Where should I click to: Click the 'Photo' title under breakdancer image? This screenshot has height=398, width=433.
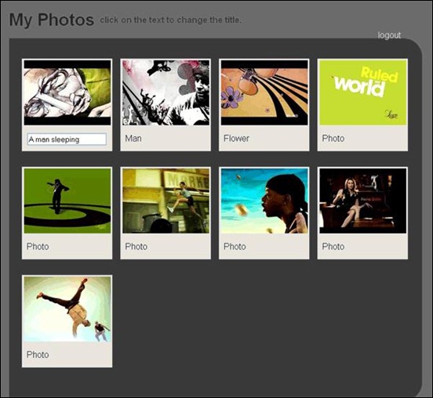point(38,354)
